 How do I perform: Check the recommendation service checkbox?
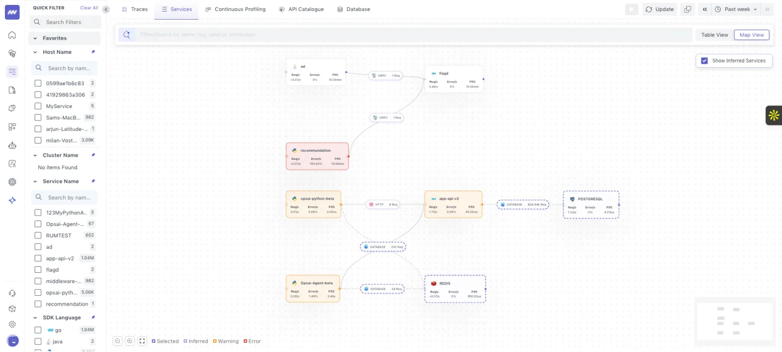(x=38, y=304)
